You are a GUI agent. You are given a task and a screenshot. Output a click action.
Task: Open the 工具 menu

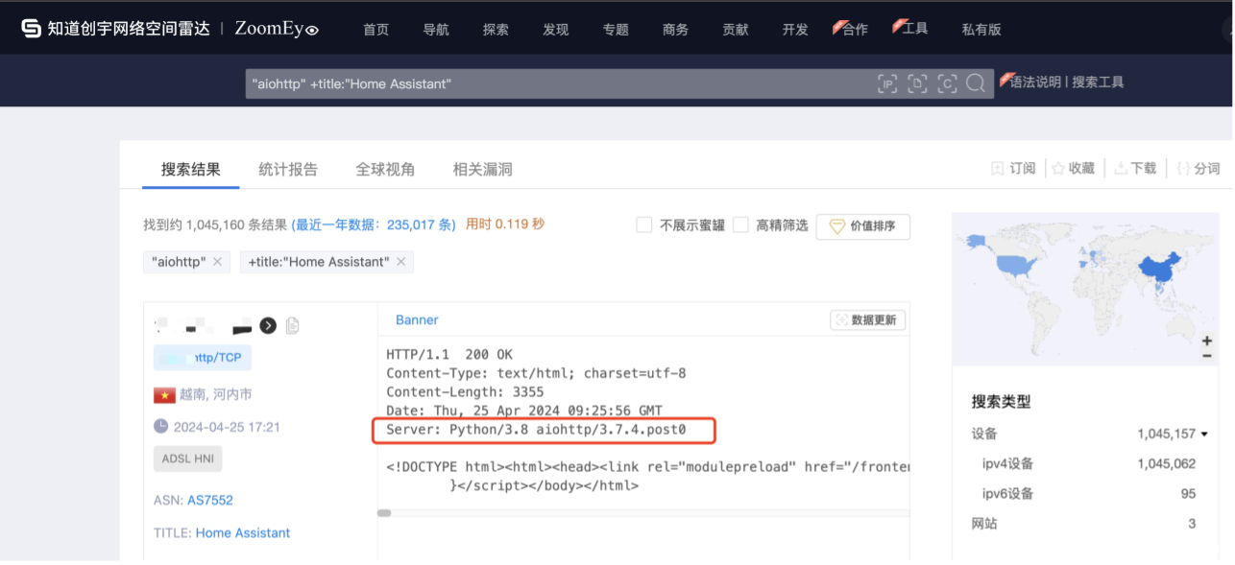(914, 29)
